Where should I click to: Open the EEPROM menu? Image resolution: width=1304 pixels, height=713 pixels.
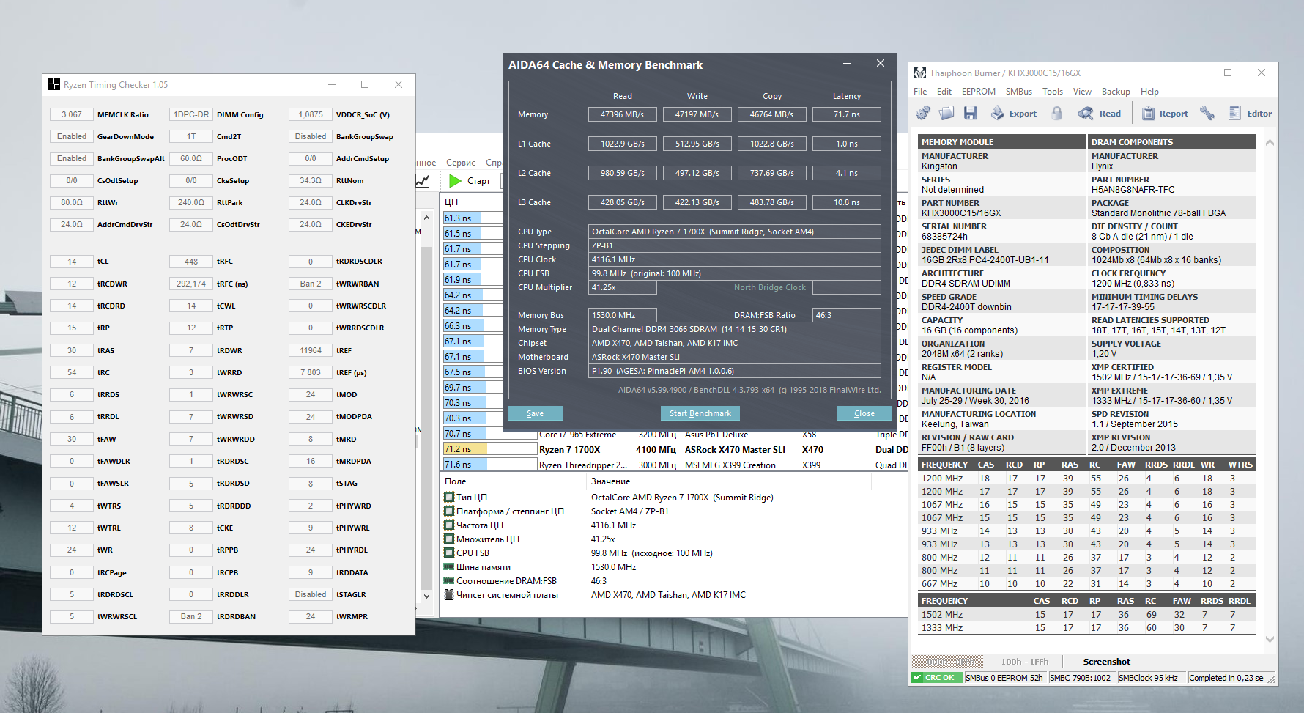978,92
